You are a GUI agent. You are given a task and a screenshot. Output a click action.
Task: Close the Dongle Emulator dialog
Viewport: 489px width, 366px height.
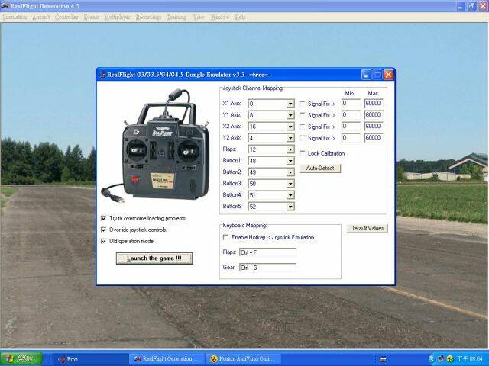(x=388, y=75)
